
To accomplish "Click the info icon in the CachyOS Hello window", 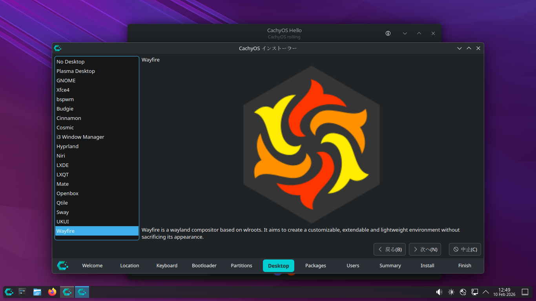I will [388, 33].
